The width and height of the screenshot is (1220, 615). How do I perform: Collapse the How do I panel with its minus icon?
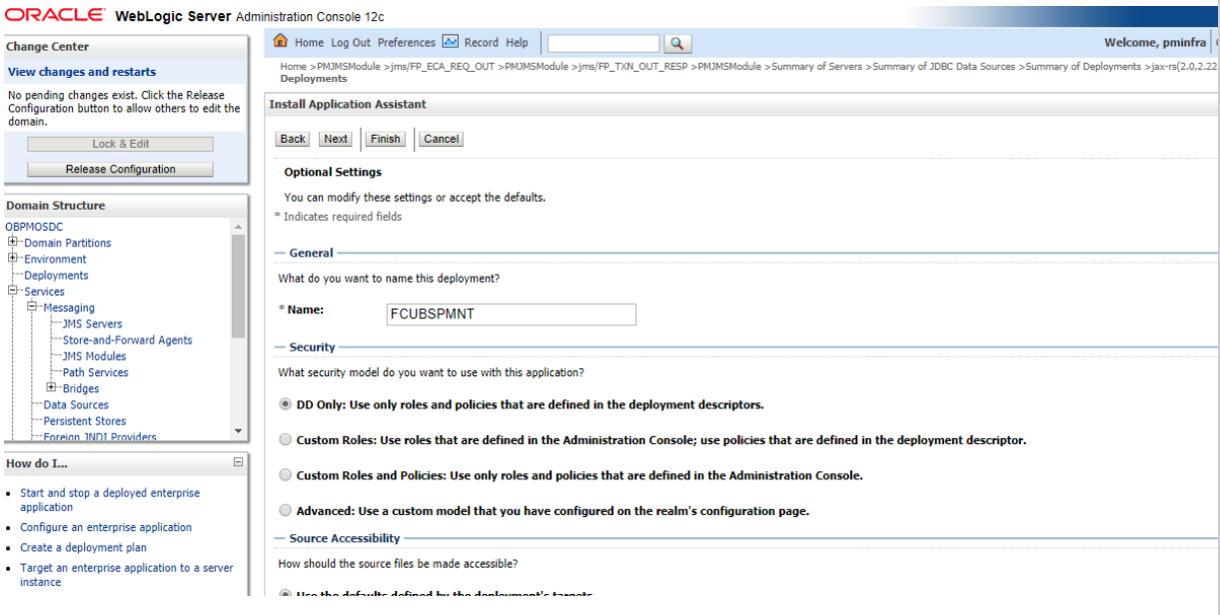click(237, 459)
